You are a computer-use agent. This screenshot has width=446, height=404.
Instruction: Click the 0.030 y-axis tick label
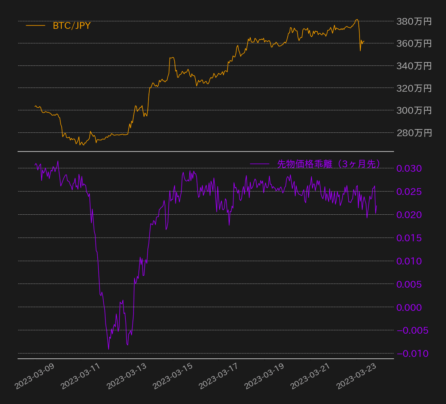click(409, 168)
